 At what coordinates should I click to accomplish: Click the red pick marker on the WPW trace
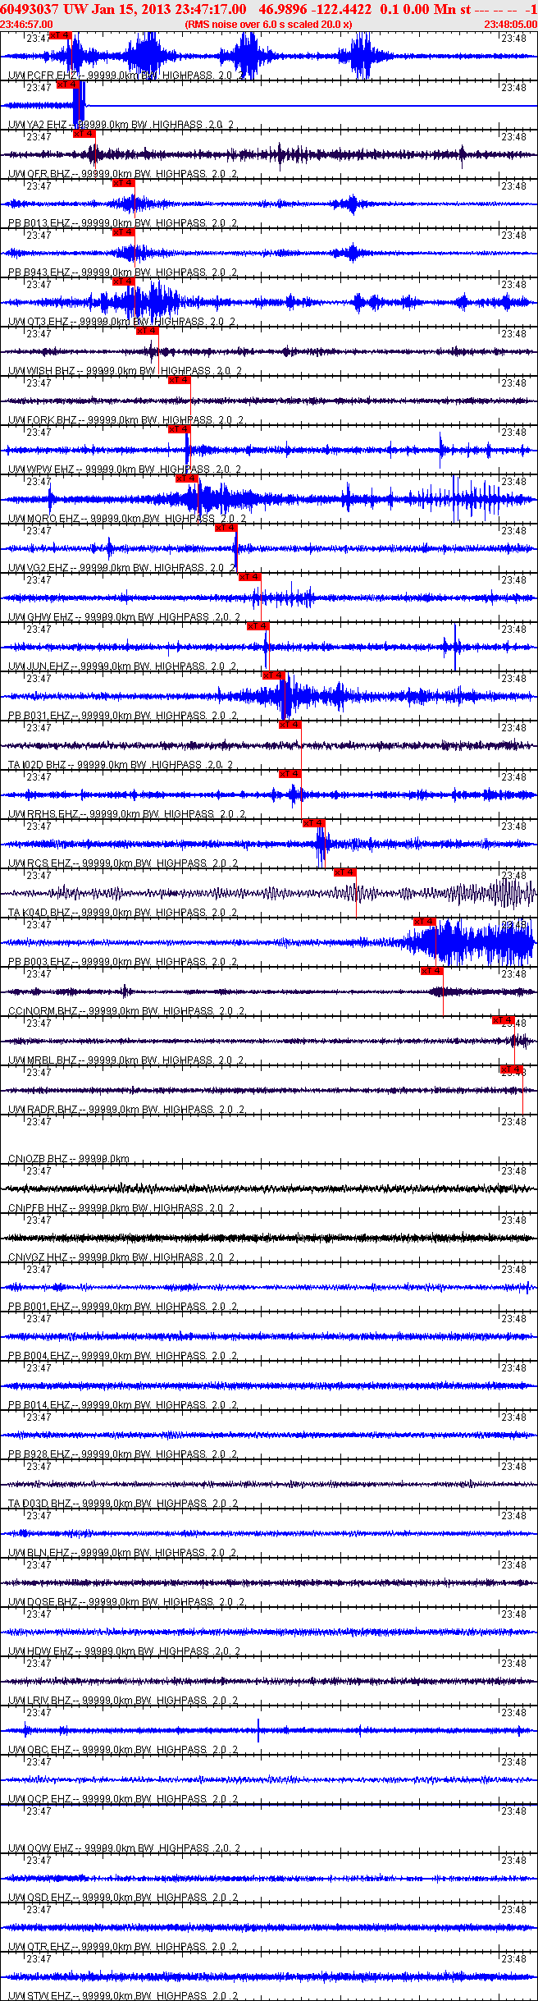pos(180,429)
